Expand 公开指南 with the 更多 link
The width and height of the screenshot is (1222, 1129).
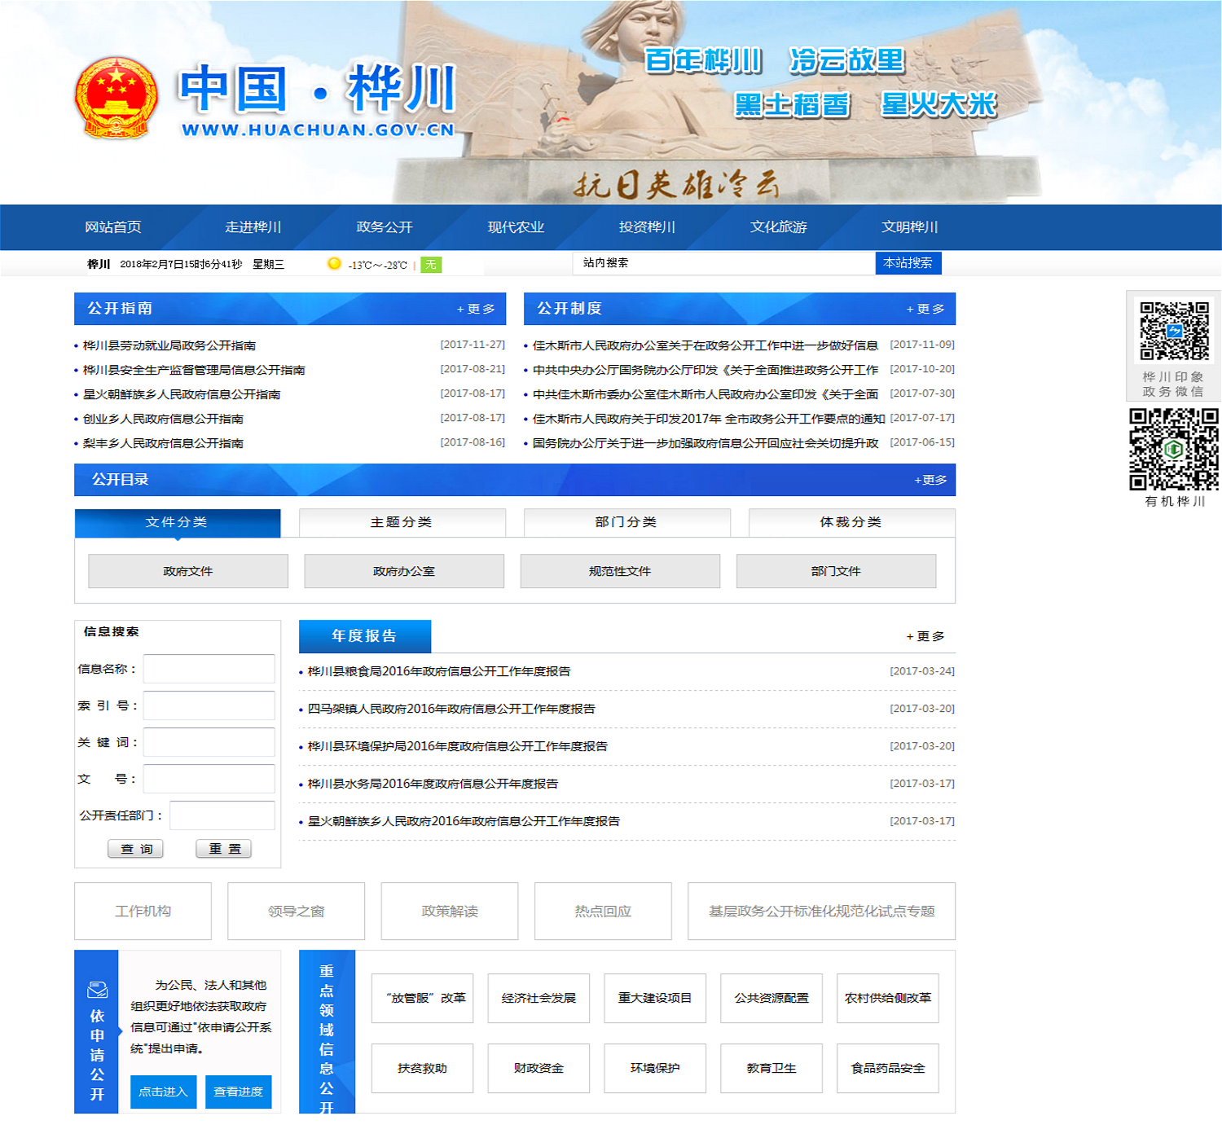pyautogui.click(x=476, y=309)
